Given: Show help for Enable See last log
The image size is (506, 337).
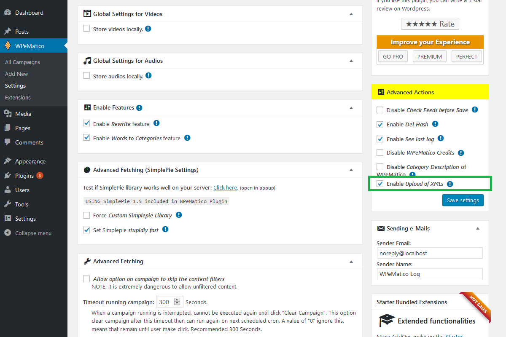Looking at the screenshot, I should point(441,138).
